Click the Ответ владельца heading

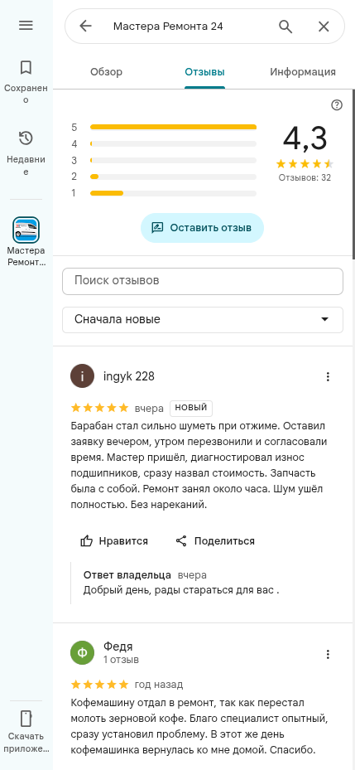(127, 575)
